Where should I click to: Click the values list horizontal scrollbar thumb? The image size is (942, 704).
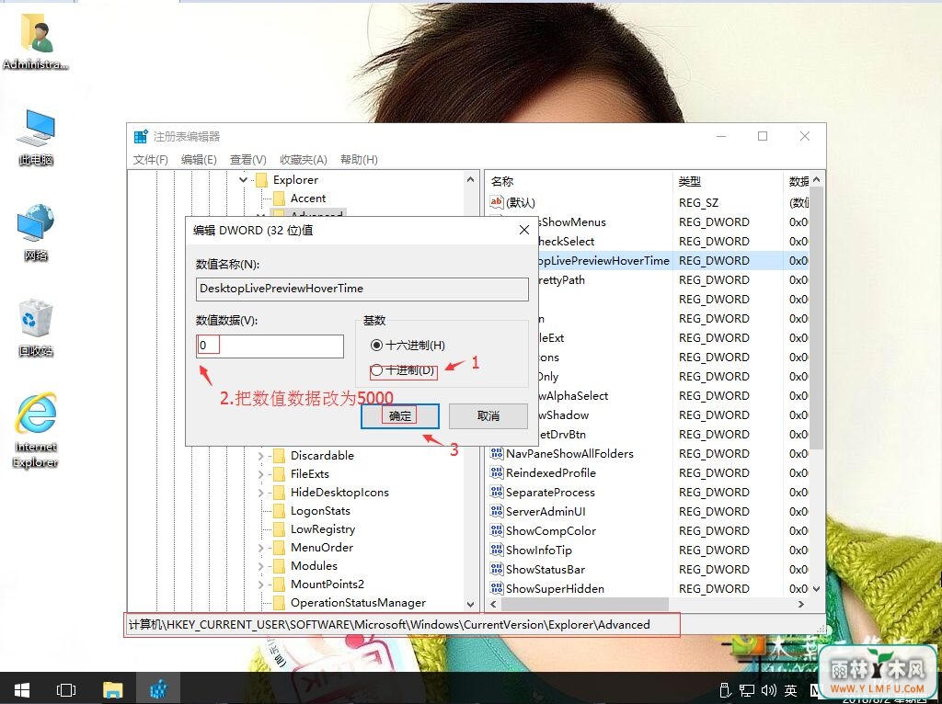click(584, 604)
